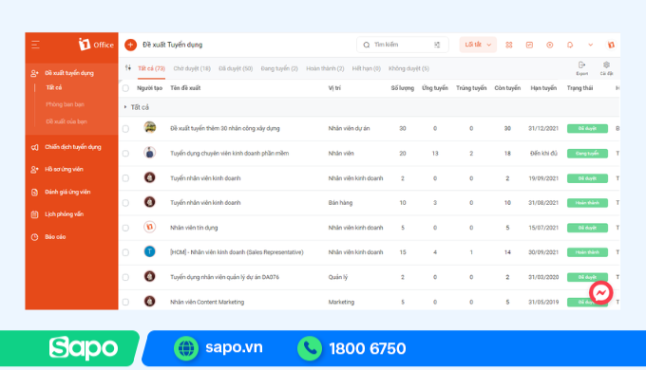Click creator avatar of Nhân viên Content Marketing row
This screenshot has height=370, width=646.
149,302
